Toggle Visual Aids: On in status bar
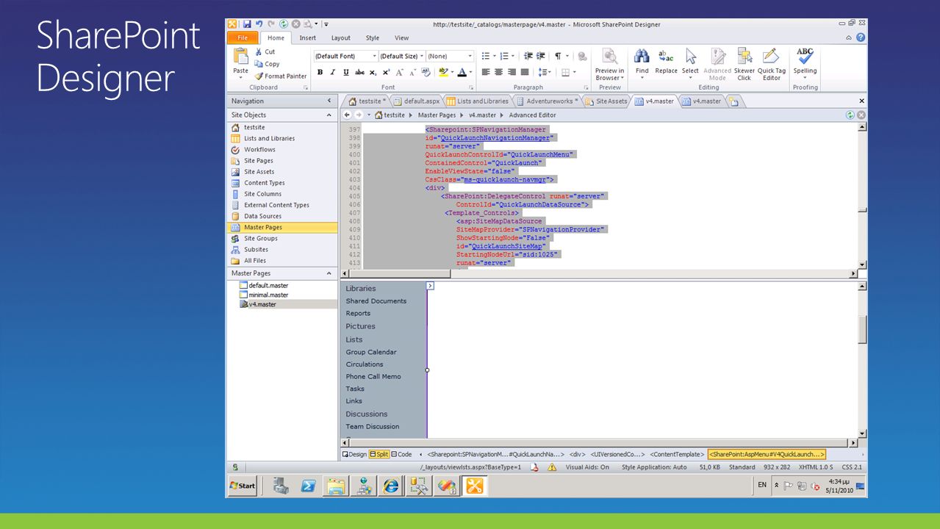This screenshot has height=529, width=940. click(587, 467)
